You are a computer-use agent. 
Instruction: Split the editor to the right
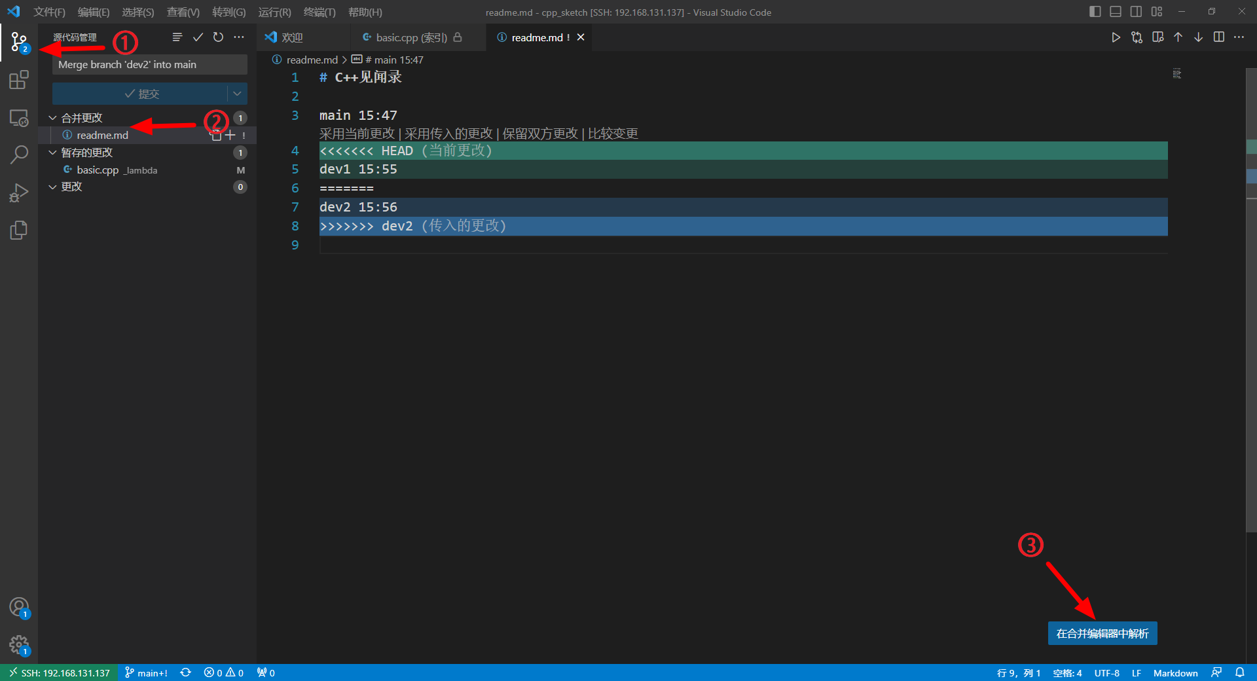(1219, 37)
